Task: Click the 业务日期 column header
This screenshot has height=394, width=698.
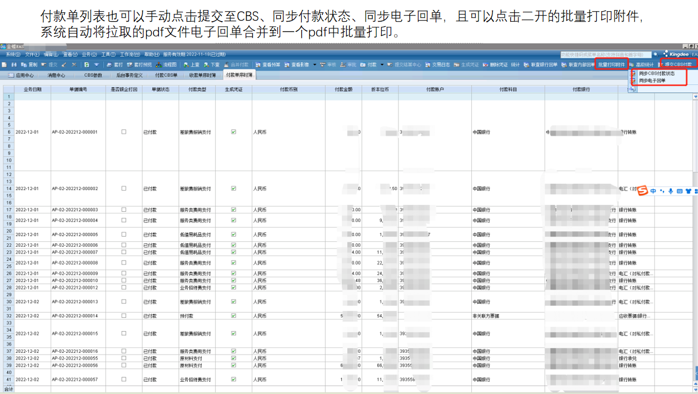Action: (32, 89)
